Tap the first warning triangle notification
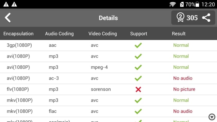Image resolution: width=217 pixels, height=122 pixels. pos(6,4)
